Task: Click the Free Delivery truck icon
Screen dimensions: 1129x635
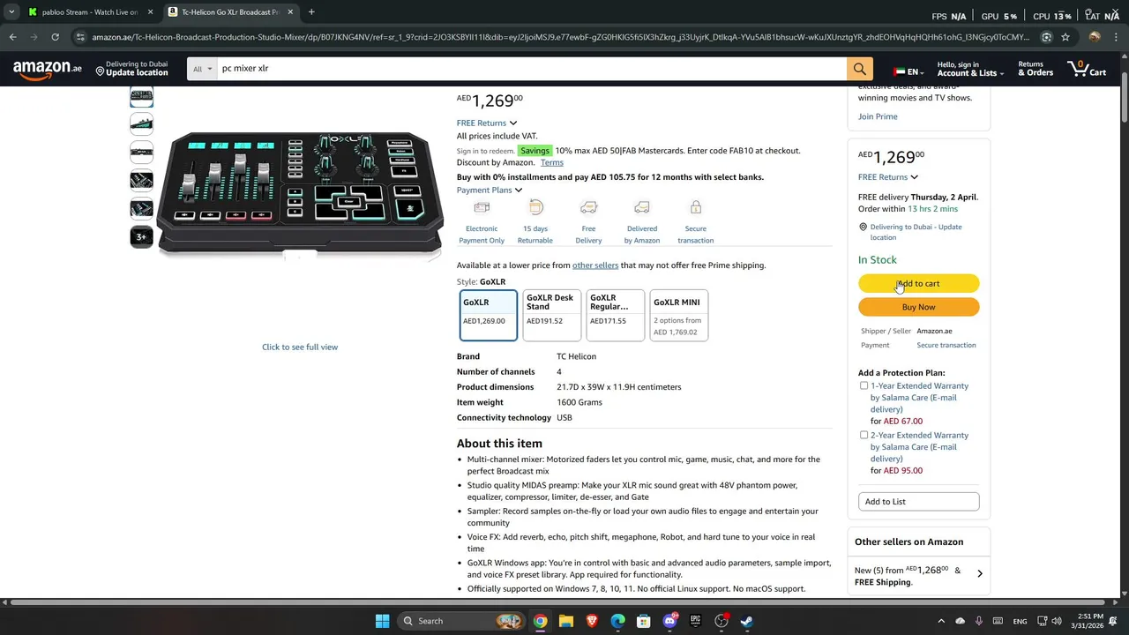Action: click(x=588, y=207)
